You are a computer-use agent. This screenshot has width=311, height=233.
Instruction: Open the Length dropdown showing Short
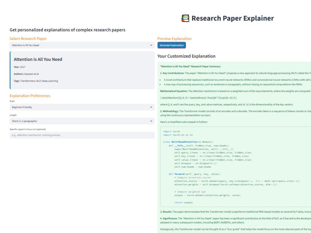pos(82,121)
